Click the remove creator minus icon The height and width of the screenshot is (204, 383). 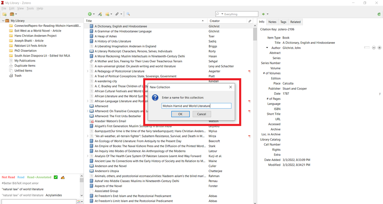point(374,48)
